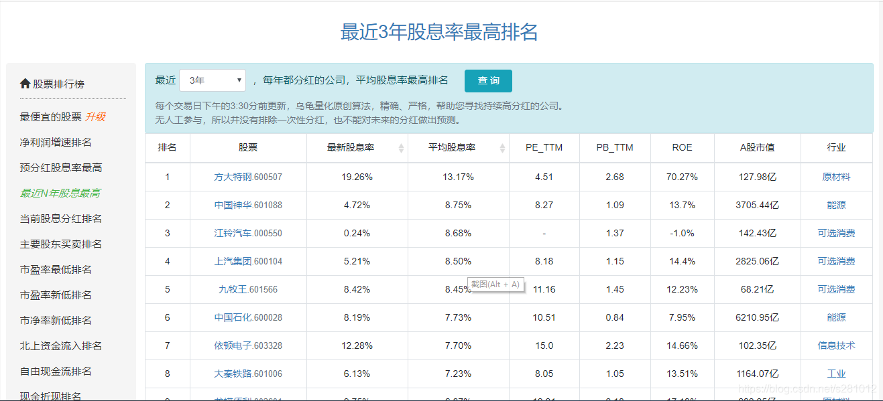Open 市盈率最低排名 sidebar item

[56, 269]
